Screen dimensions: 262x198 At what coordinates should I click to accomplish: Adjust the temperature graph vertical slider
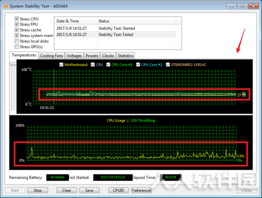click(13, 64)
